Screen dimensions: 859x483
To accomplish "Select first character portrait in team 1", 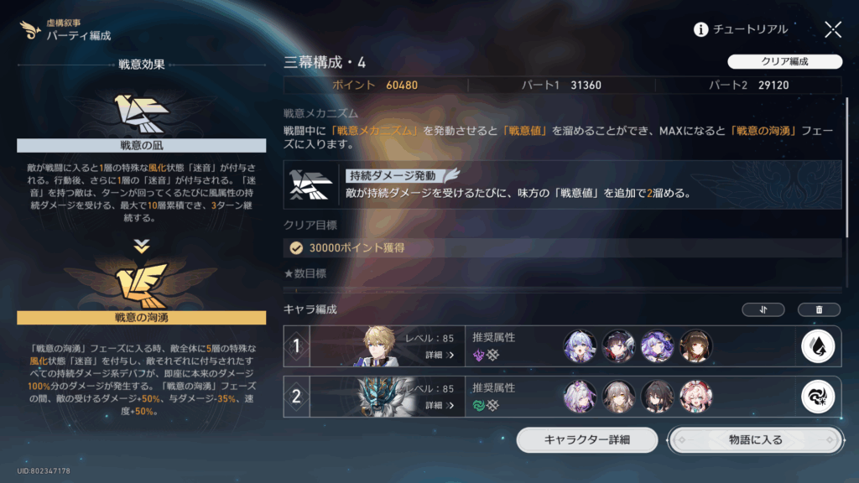I will pos(580,346).
